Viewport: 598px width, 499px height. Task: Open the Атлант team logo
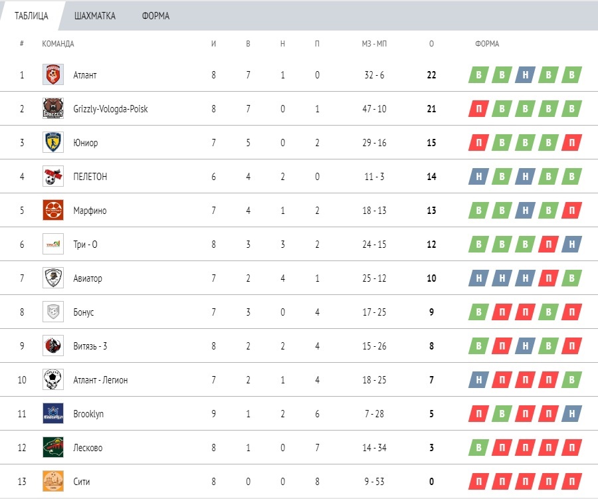53,74
